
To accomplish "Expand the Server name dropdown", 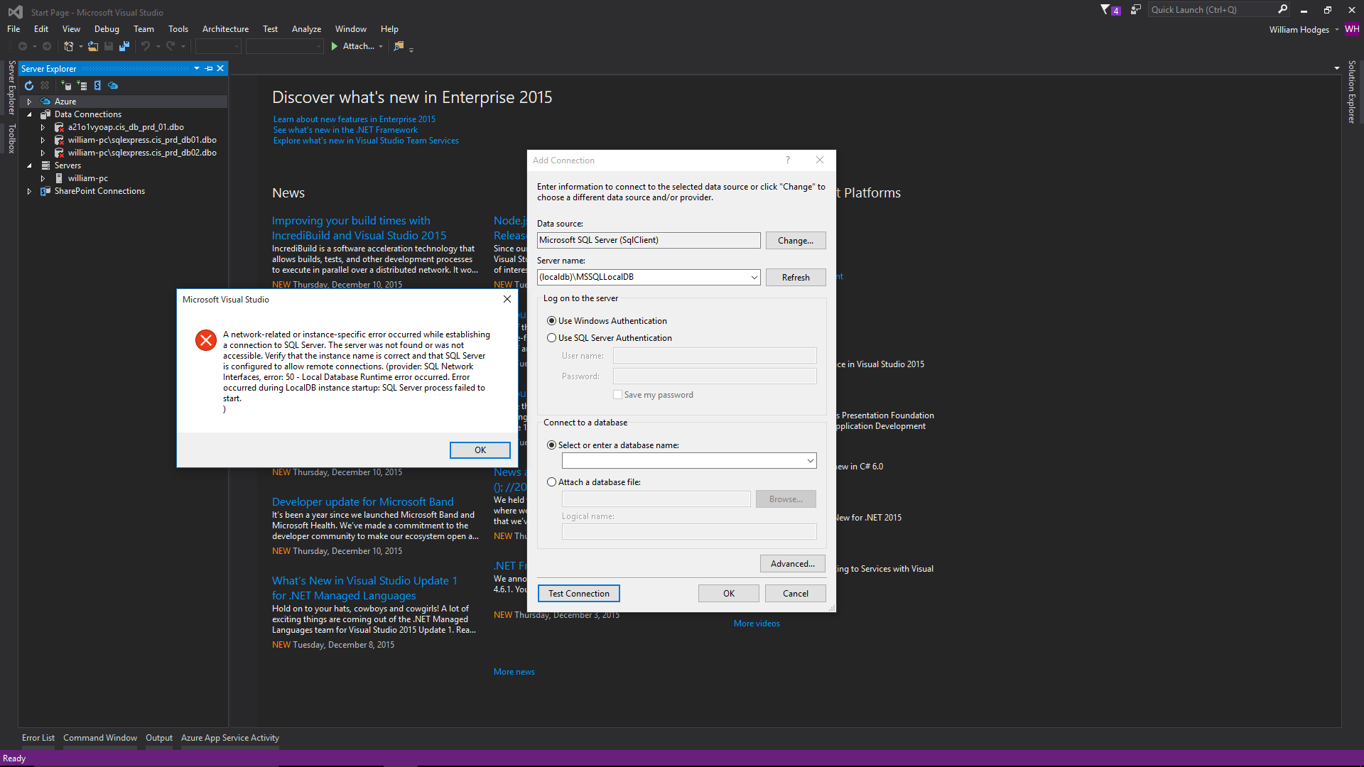I will [x=754, y=276].
